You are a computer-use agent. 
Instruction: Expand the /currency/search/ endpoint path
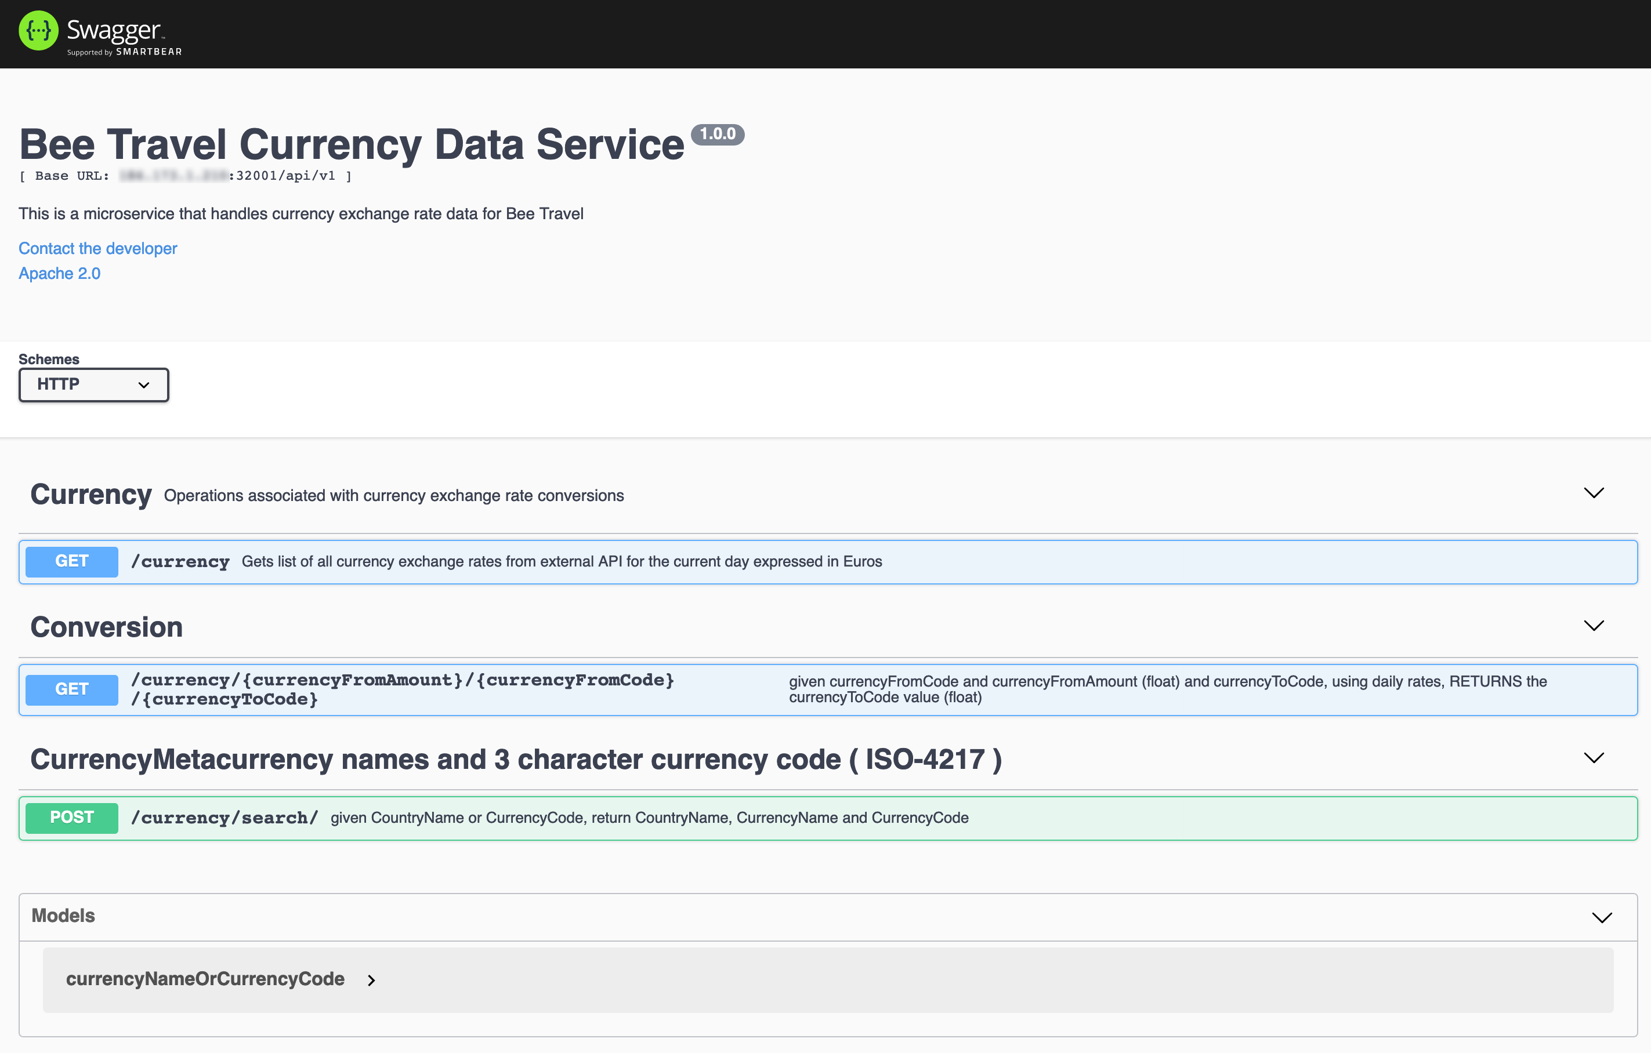click(x=224, y=818)
